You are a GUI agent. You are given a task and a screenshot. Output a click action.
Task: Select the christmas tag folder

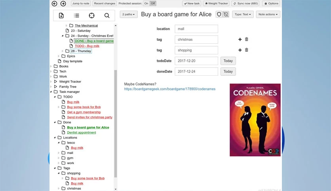tap(74, 189)
